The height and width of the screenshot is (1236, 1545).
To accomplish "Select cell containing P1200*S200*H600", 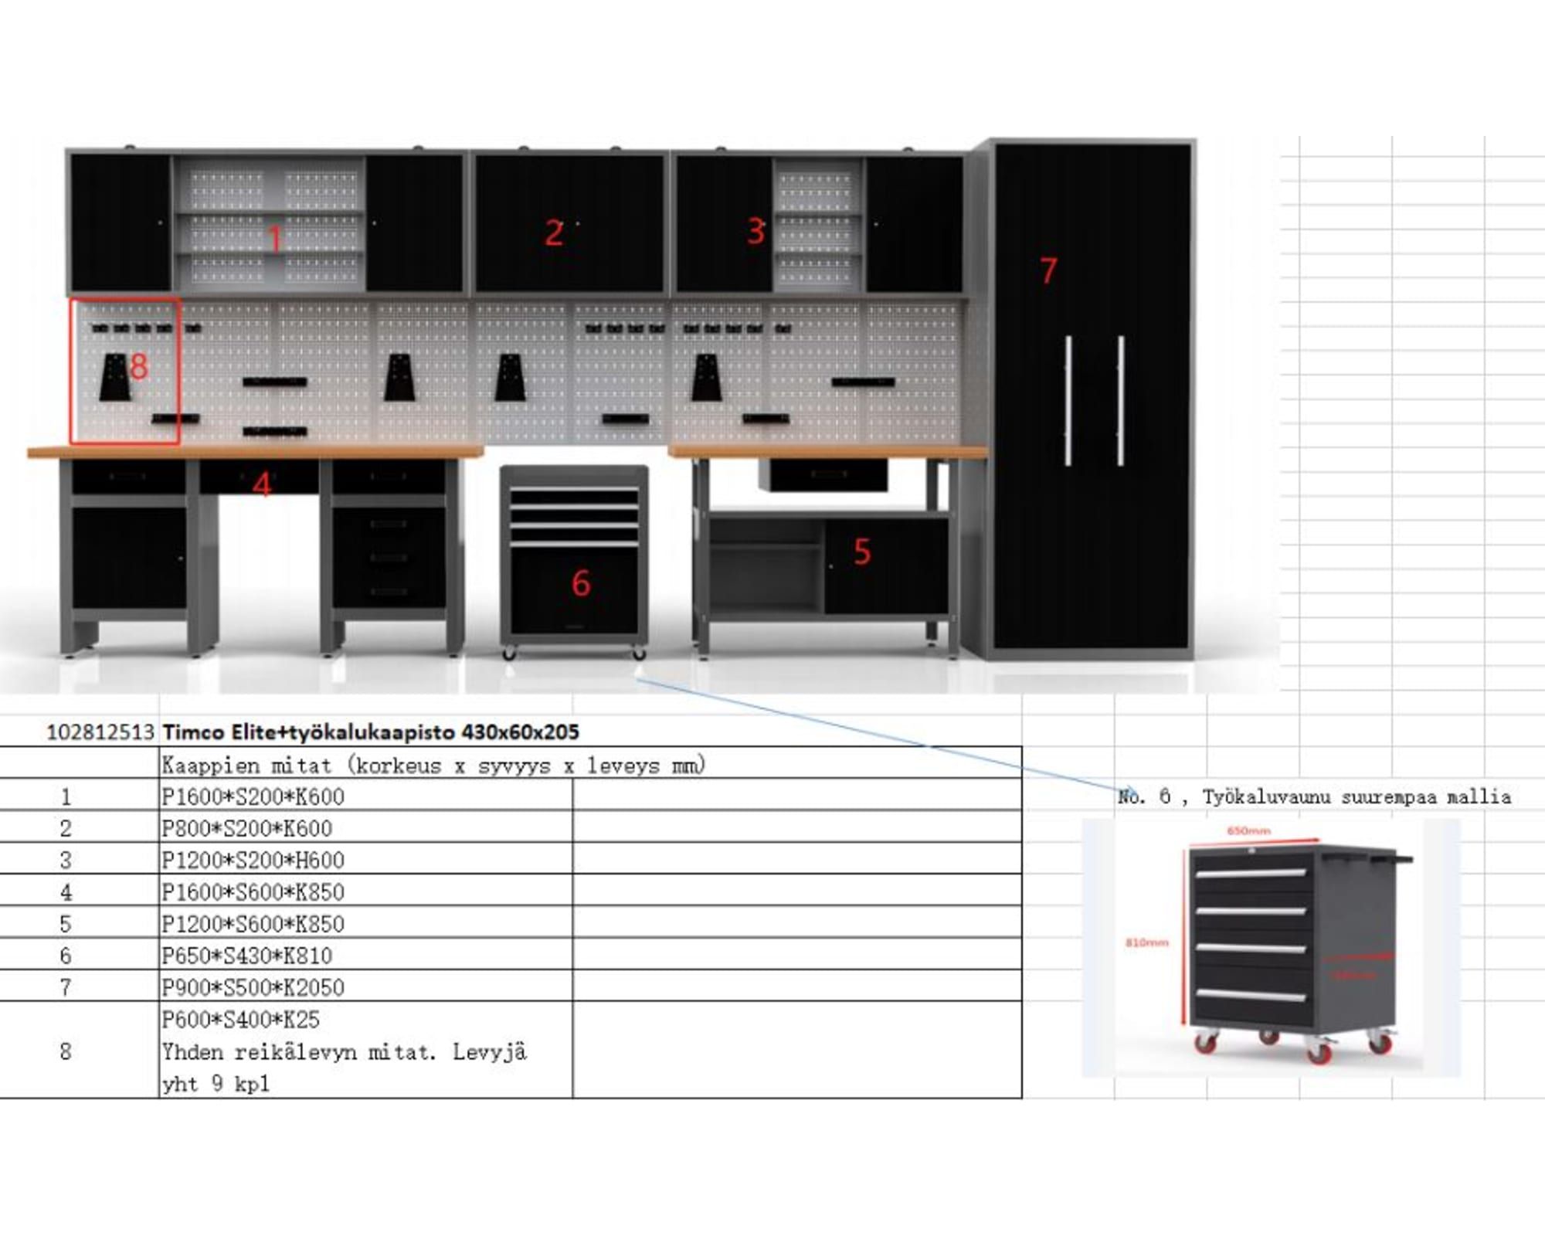I will click(253, 860).
